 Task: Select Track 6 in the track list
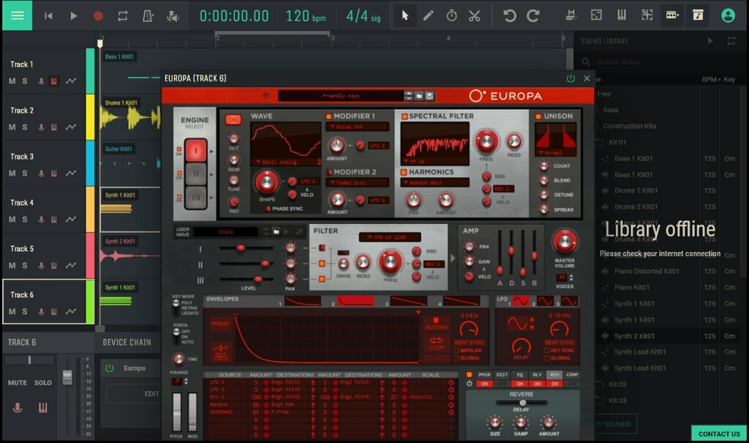pyautogui.click(x=48, y=302)
